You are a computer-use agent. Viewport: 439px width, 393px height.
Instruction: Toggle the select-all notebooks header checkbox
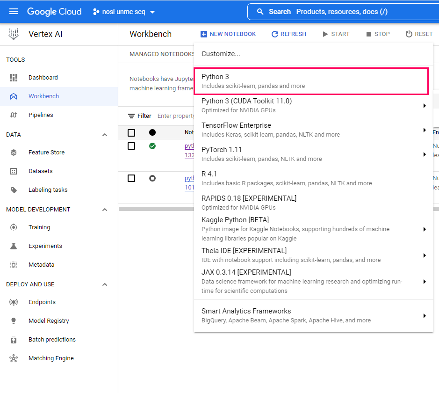click(x=131, y=132)
